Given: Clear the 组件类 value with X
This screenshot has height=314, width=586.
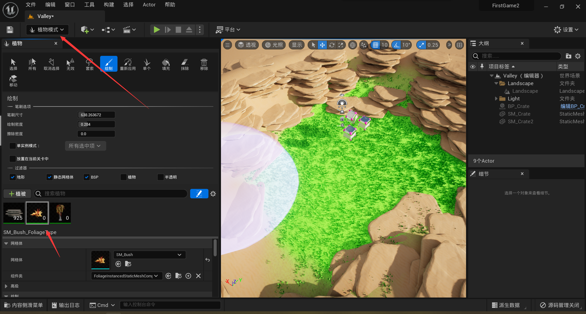Looking at the screenshot, I should [x=198, y=276].
